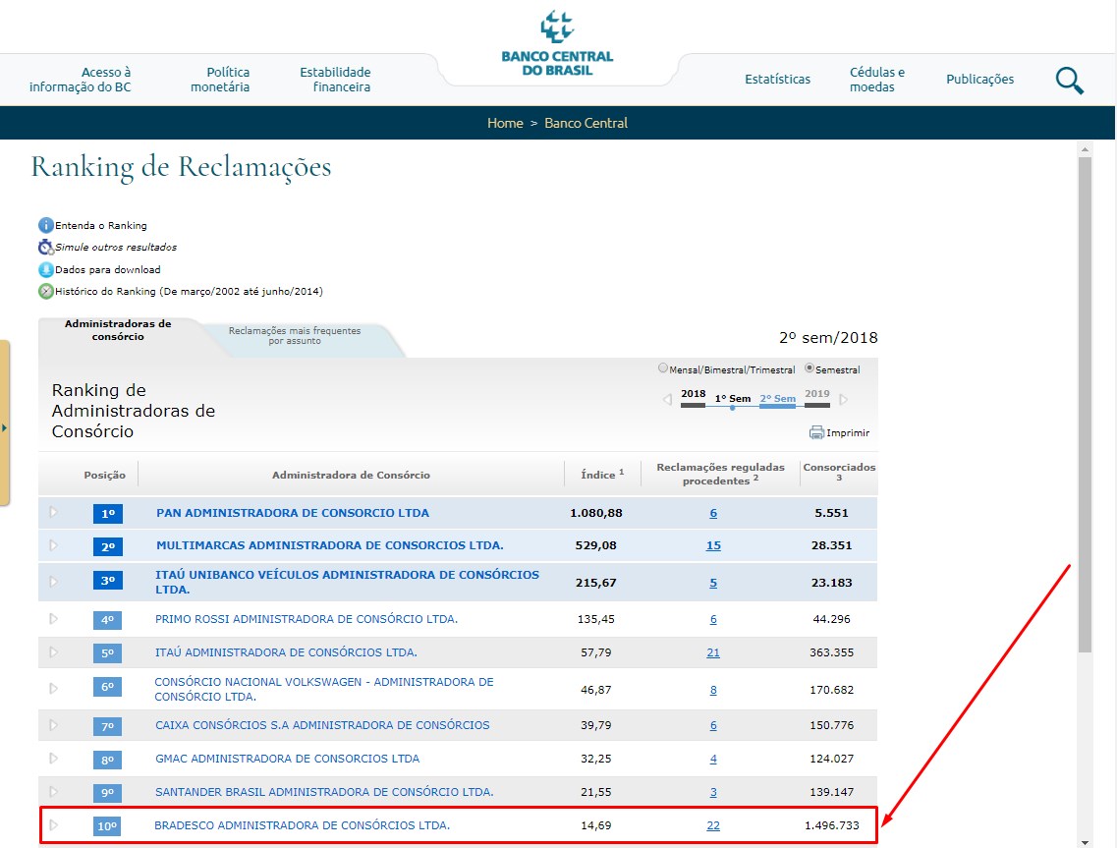Image resolution: width=1117 pixels, height=848 pixels.
Task: Select 1º Sem on the period timeline
Action: click(732, 399)
